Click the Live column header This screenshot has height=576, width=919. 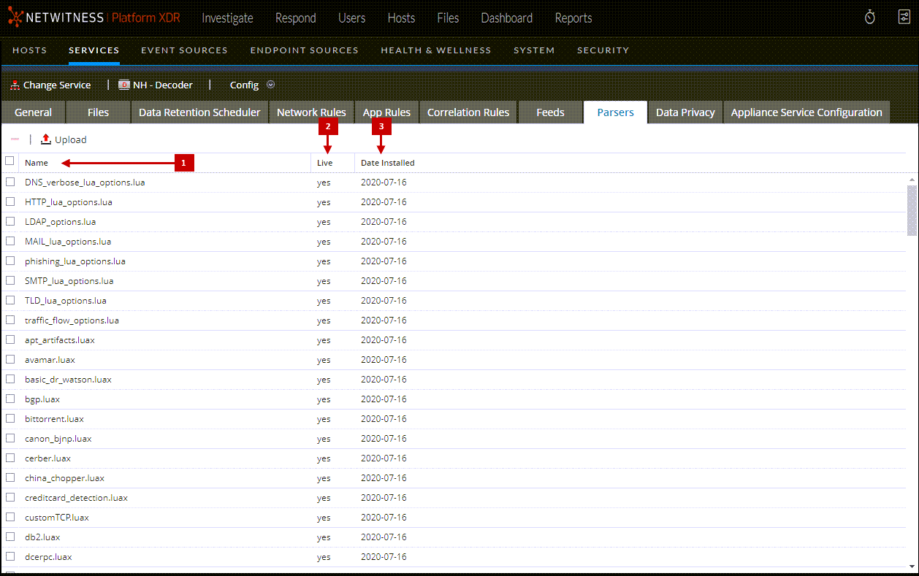click(324, 163)
